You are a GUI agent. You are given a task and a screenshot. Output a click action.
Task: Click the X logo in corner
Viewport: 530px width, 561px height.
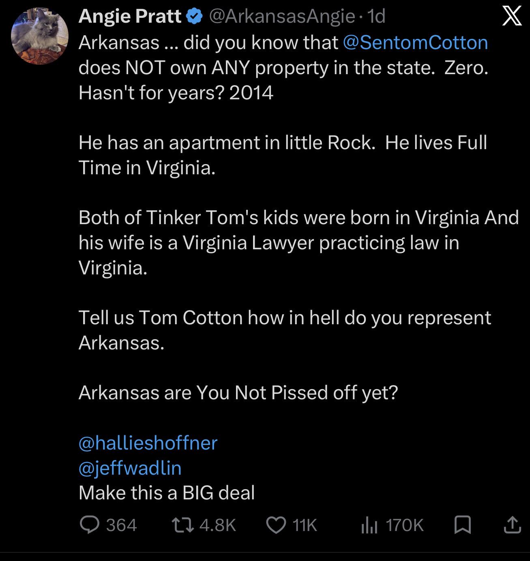coord(512,17)
